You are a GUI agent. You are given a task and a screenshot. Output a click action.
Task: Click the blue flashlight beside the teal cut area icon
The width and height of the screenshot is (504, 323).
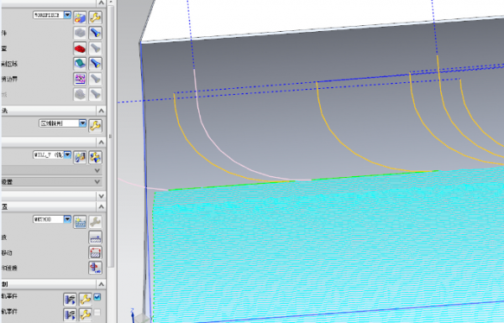96,64
